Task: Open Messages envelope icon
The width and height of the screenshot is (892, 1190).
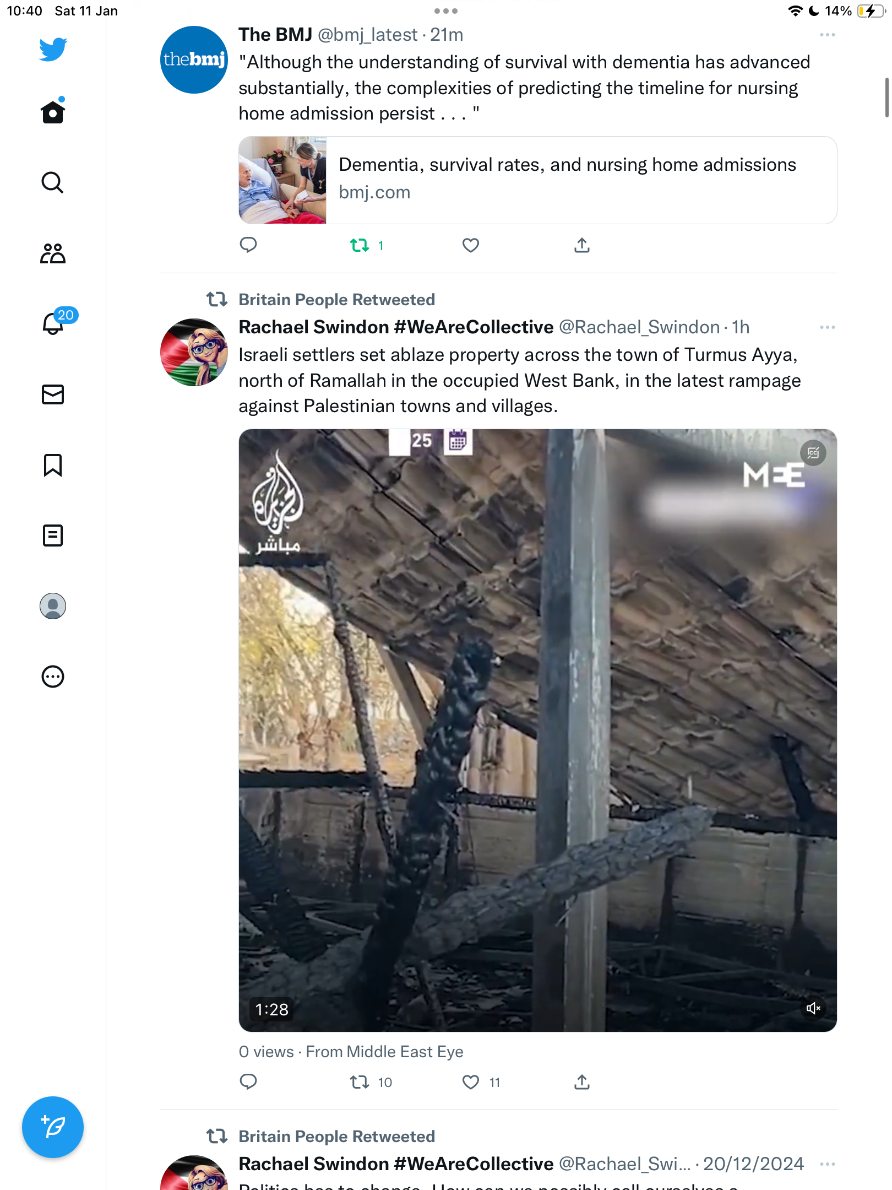Action: coord(53,394)
